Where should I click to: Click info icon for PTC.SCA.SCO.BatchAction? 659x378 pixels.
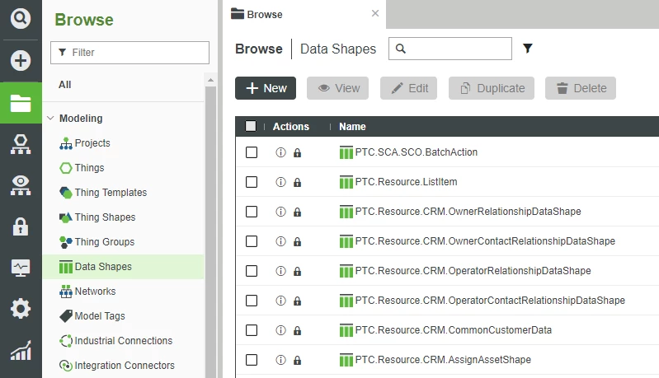click(x=280, y=152)
